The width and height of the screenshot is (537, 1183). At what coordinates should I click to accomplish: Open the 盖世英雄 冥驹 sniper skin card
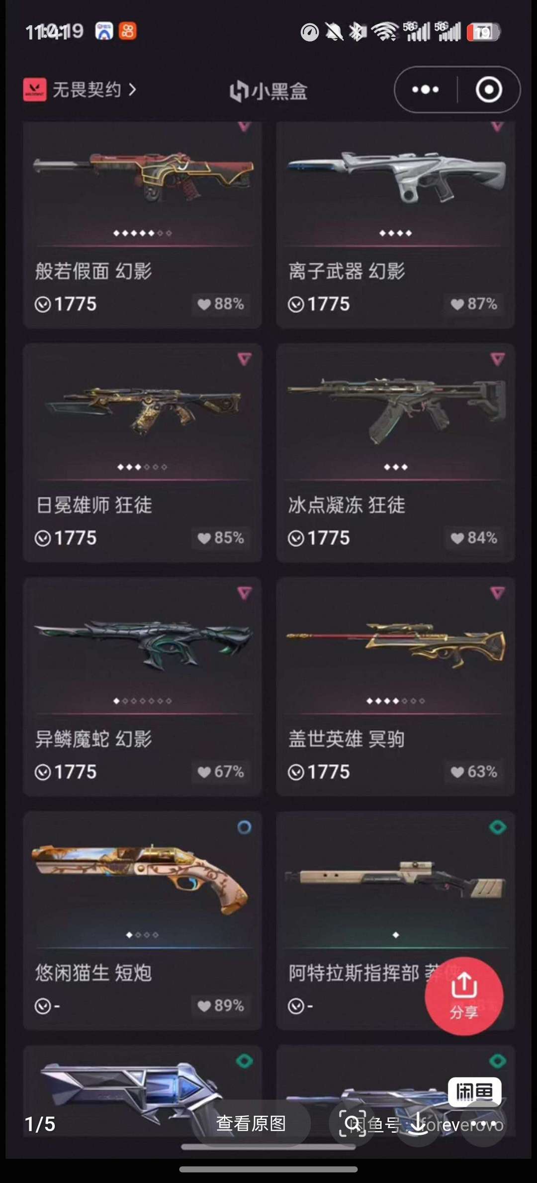[395, 687]
